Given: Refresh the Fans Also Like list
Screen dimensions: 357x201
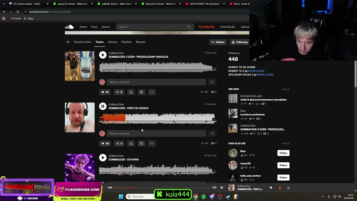Looking at the screenshot, I should pyautogui.click(x=286, y=143).
